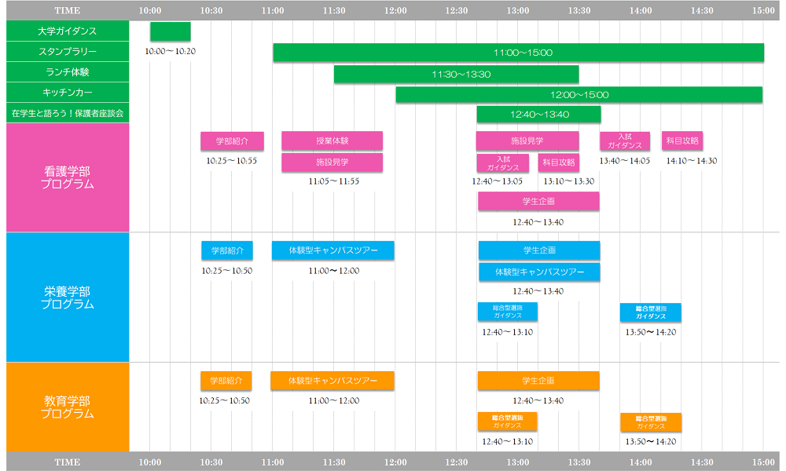Open the blue 体験型キャンパスツアー block above 11:00～12:00
The height and width of the screenshot is (471, 786).
(x=332, y=250)
